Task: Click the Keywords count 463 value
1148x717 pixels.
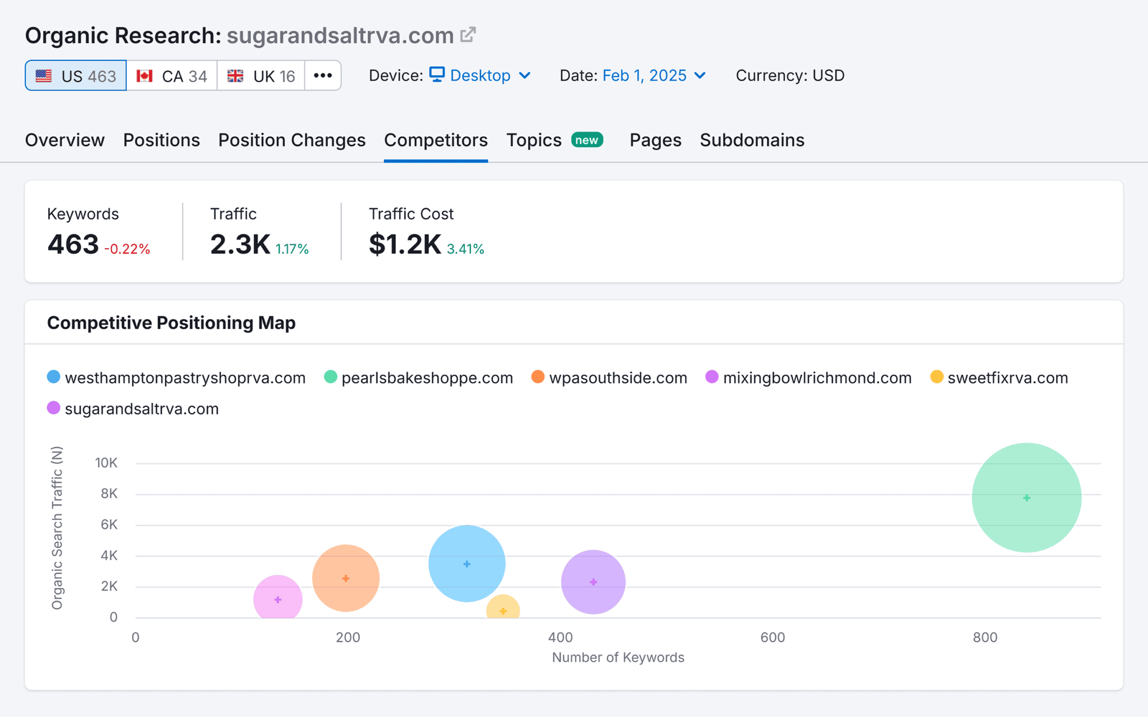Action: click(x=72, y=243)
